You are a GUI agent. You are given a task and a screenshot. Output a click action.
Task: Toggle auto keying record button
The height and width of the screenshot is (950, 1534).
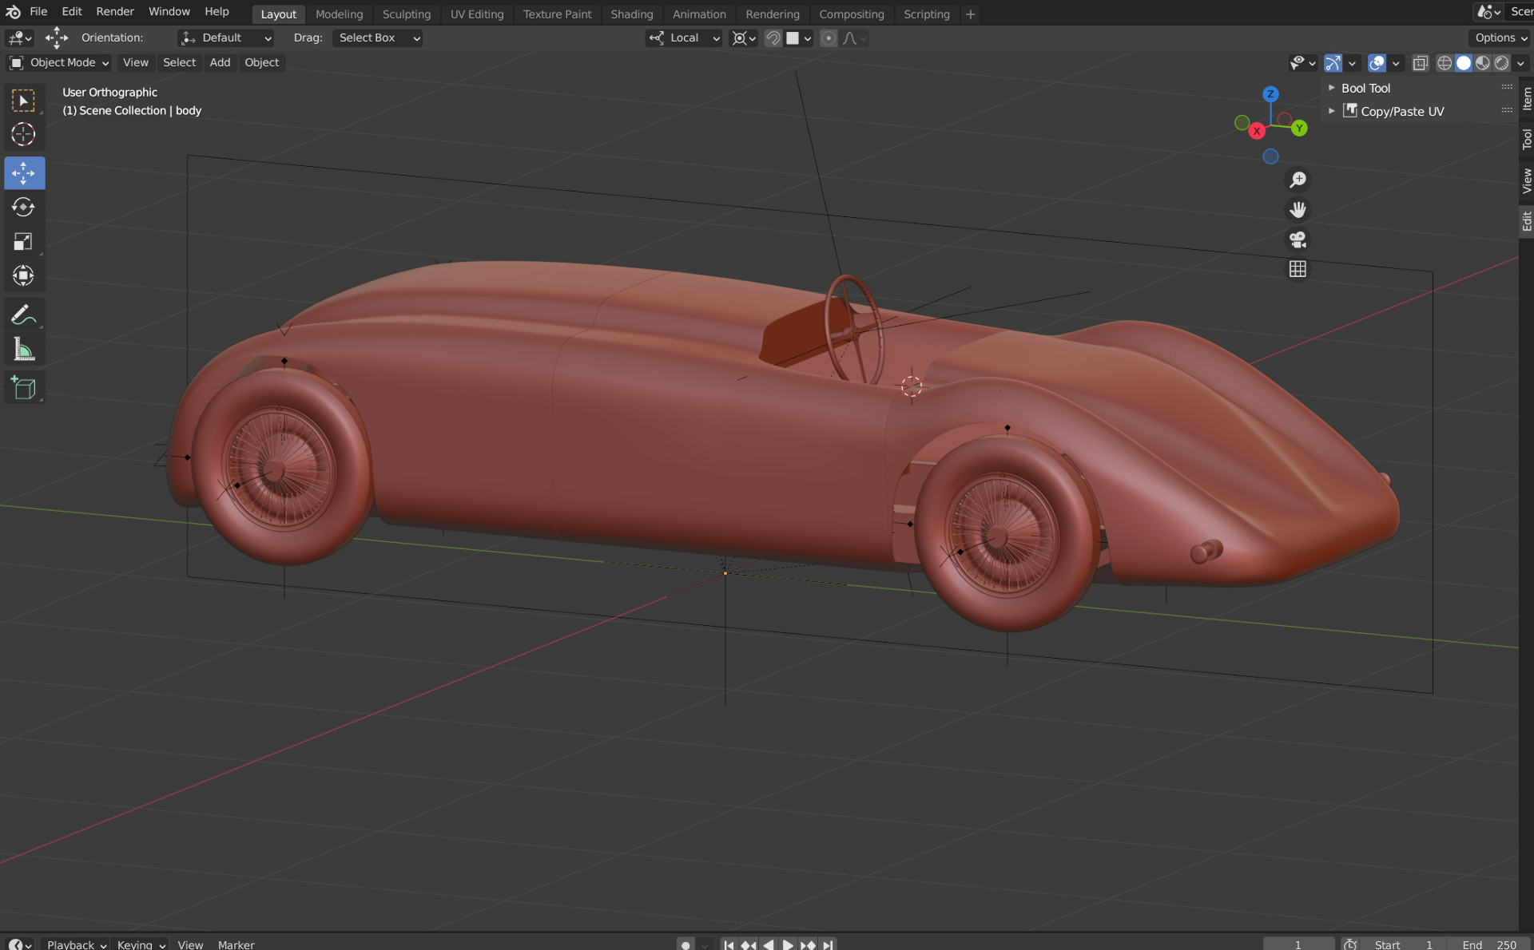tap(686, 944)
